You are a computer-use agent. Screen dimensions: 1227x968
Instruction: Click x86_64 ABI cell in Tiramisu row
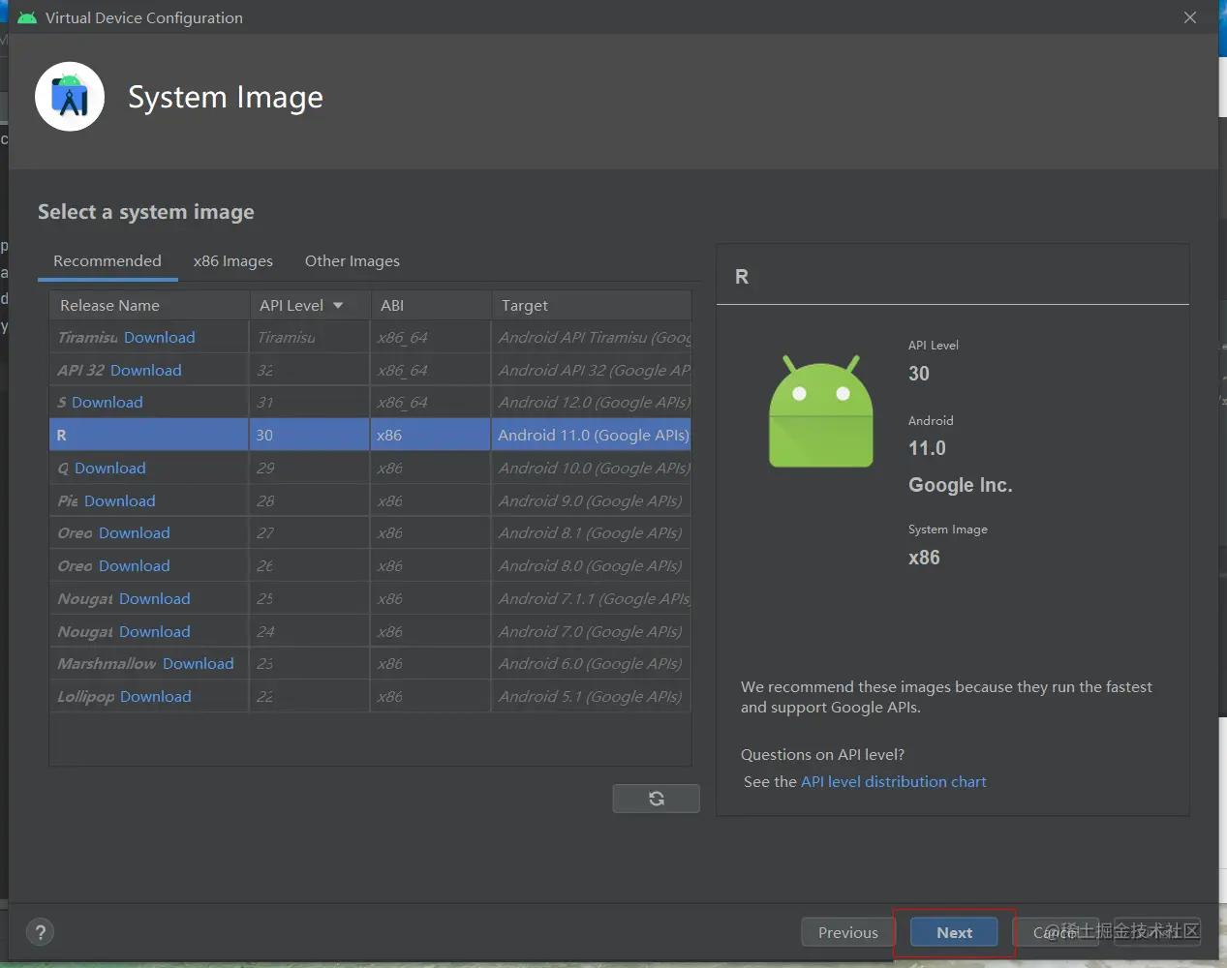point(431,337)
